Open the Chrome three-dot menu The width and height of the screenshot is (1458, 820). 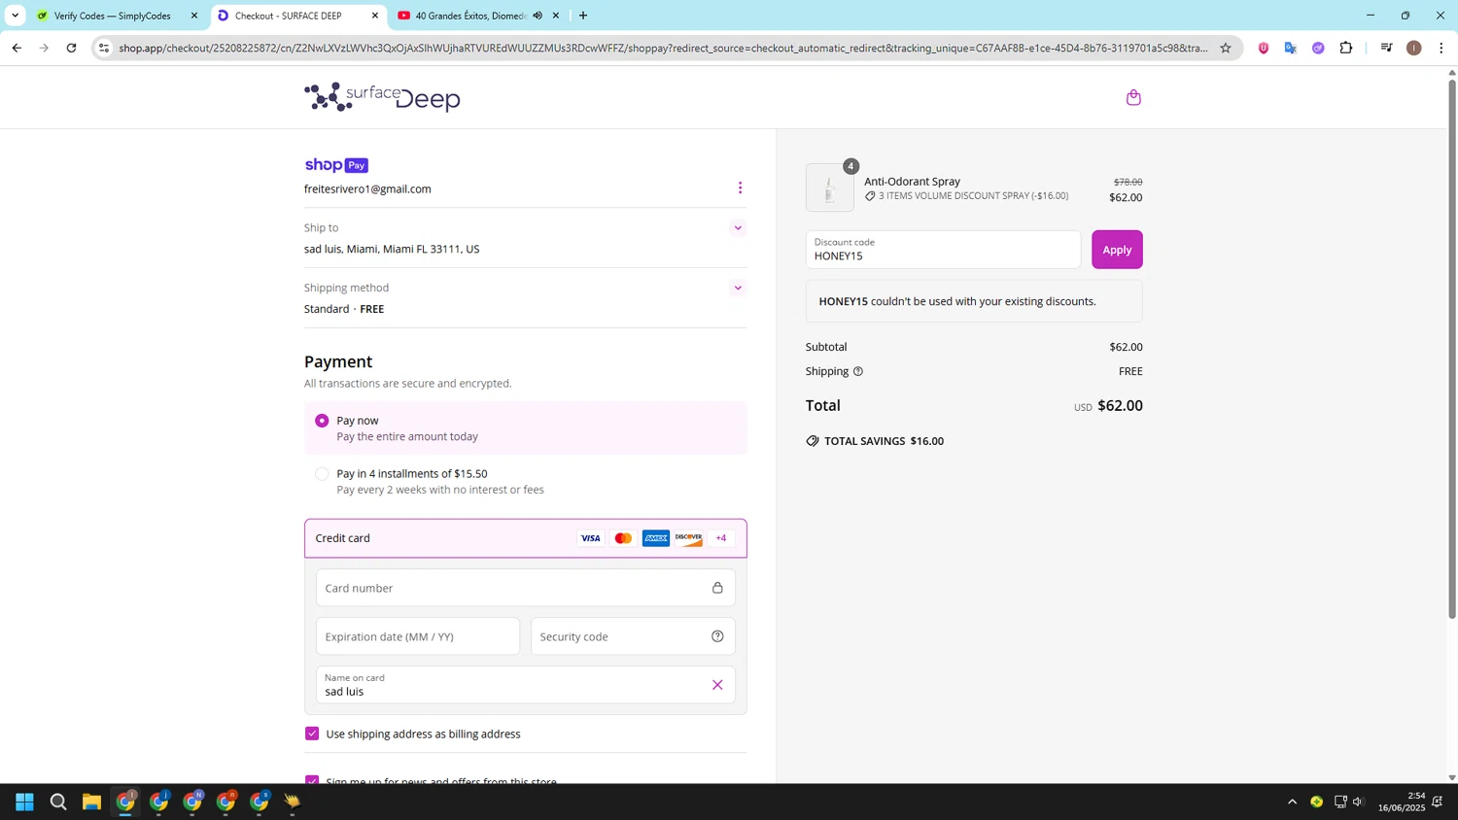click(1441, 48)
